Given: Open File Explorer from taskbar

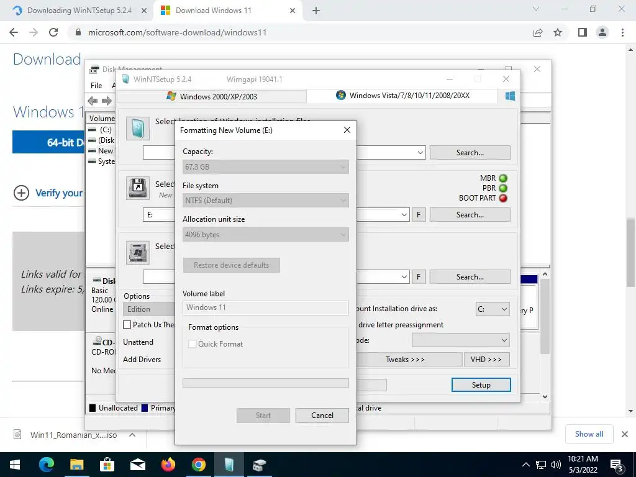Looking at the screenshot, I should (x=76, y=465).
